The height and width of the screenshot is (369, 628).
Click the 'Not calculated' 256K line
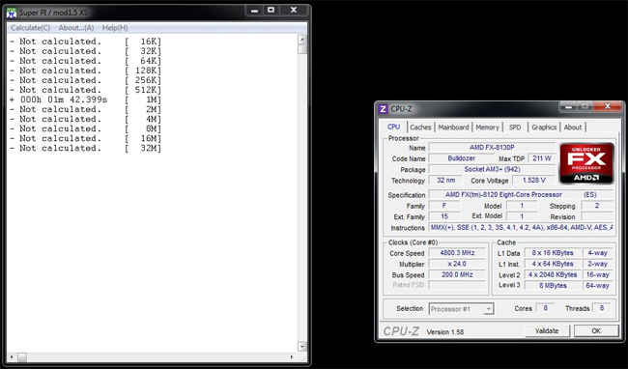(85, 80)
